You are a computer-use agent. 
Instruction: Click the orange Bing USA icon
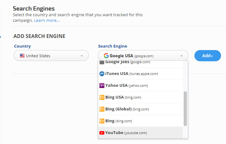pos(102,97)
